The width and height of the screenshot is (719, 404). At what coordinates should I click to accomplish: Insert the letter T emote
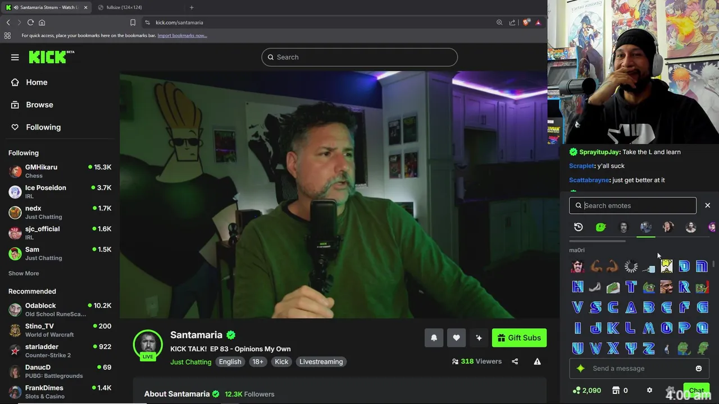tap(631, 287)
